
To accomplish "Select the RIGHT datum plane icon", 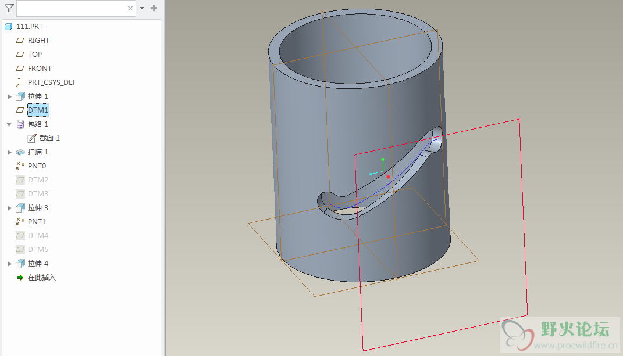I will click(x=20, y=41).
